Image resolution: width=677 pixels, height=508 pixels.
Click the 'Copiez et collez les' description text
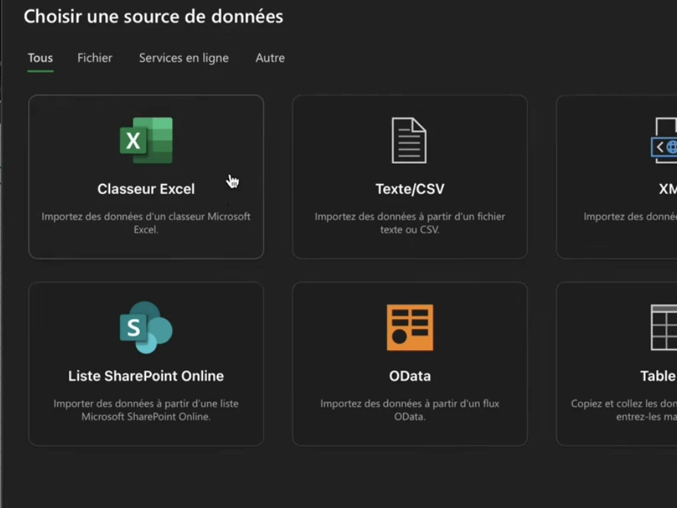click(x=624, y=410)
